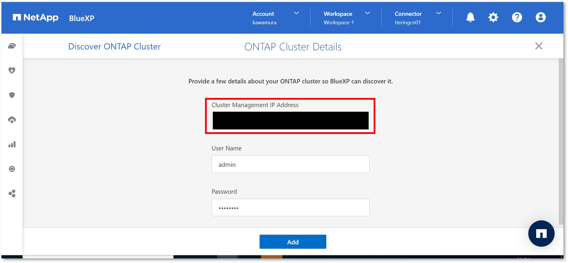The width and height of the screenshot is (568, 263).
Task: Click the User Name field label
Action: pos(227,148)
